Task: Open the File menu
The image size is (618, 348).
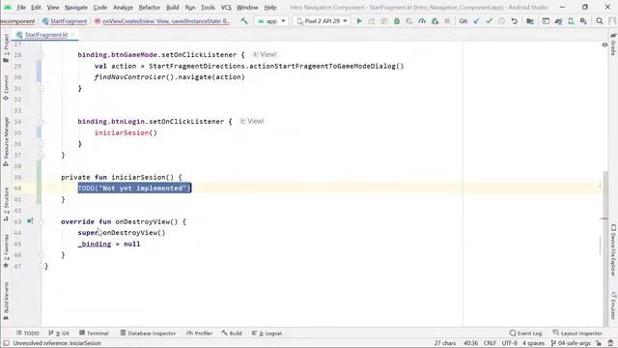Action: click(x=21, y=8)
